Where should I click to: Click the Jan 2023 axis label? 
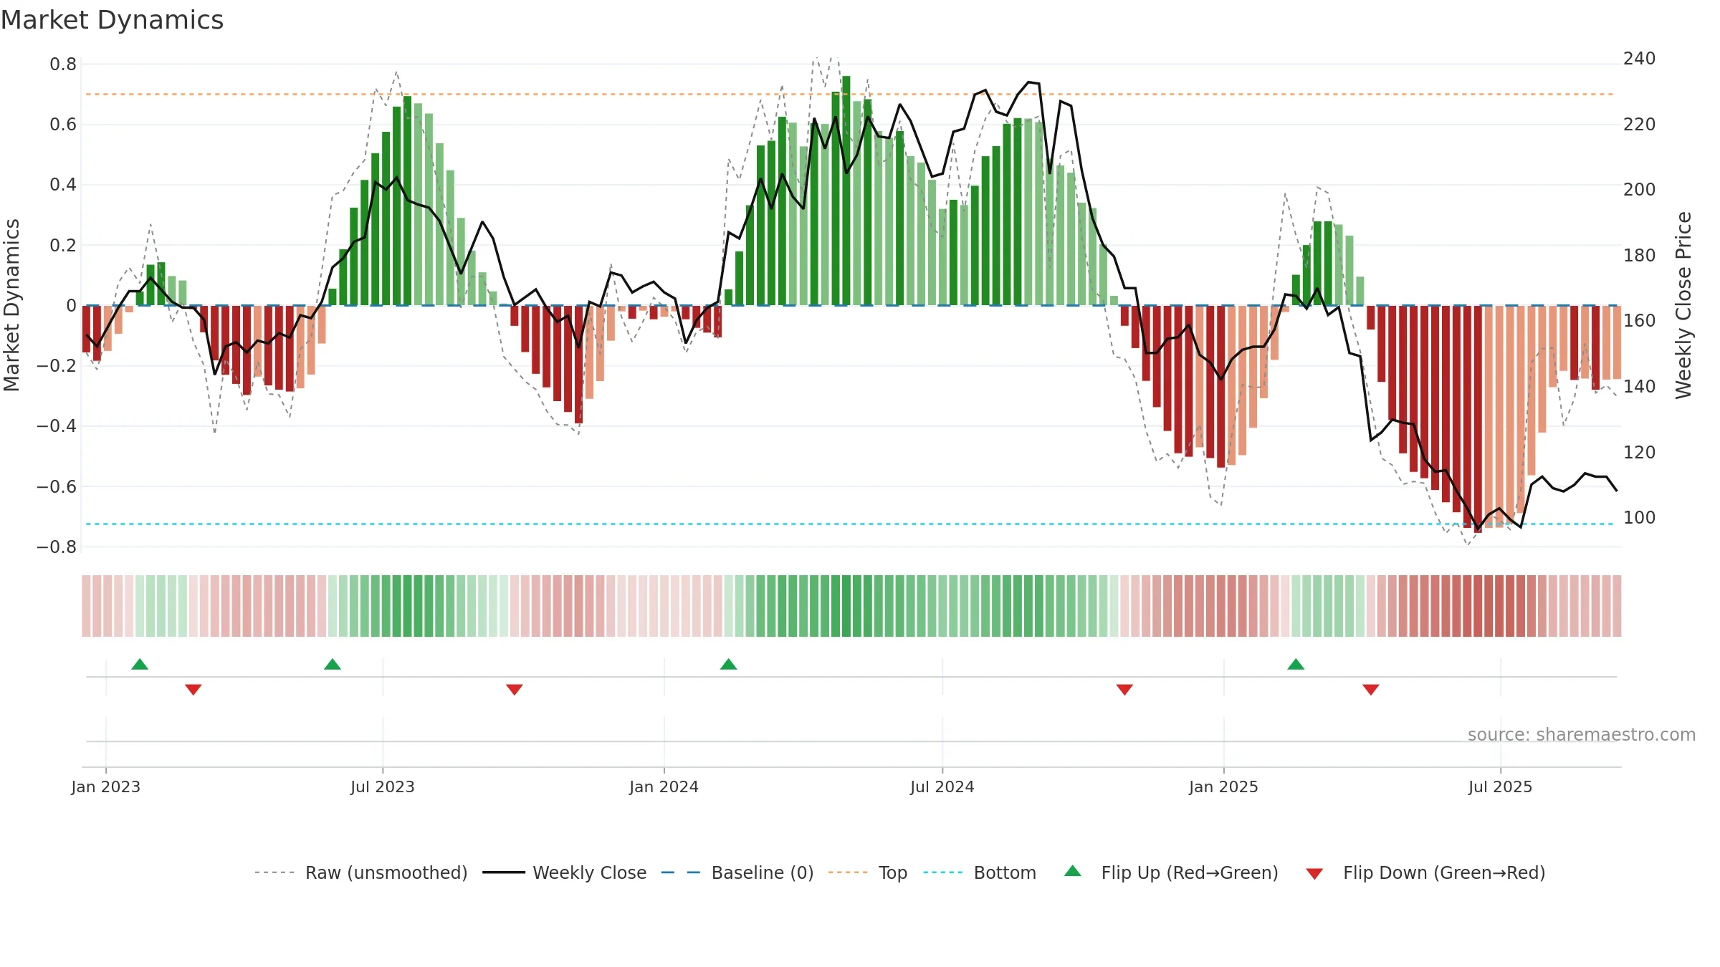click(106, 786)
